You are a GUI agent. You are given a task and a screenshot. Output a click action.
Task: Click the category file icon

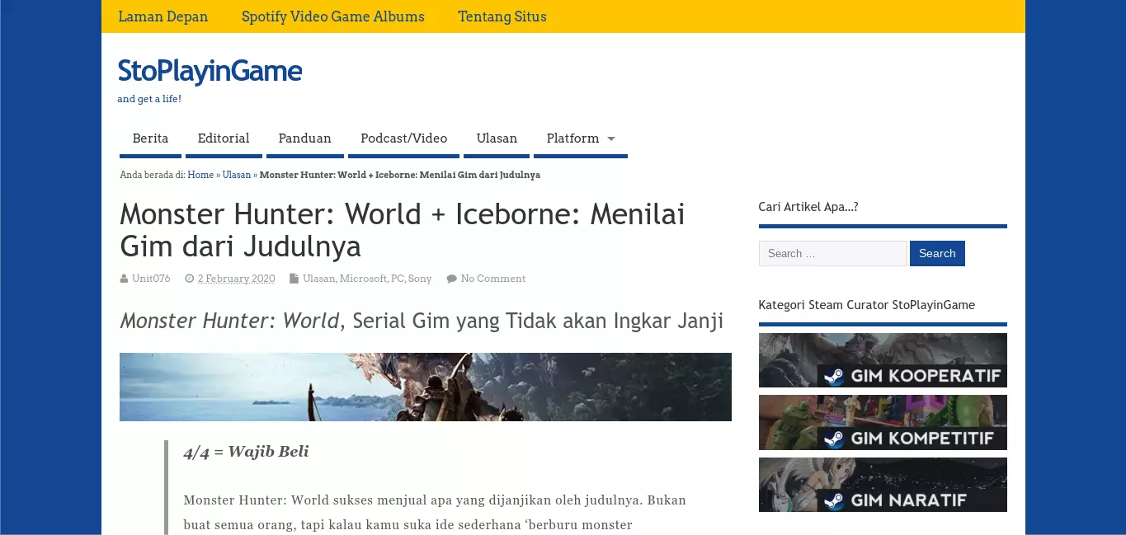click(294, 279)
